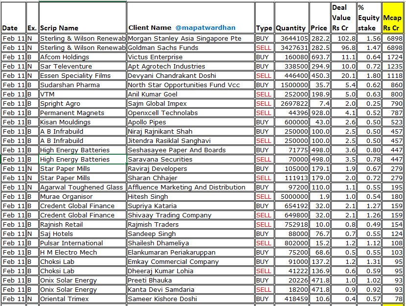Select the 'Supriya Kataria' cell
The height and width of the screenshot is (306, 406).
coord(191,206)
